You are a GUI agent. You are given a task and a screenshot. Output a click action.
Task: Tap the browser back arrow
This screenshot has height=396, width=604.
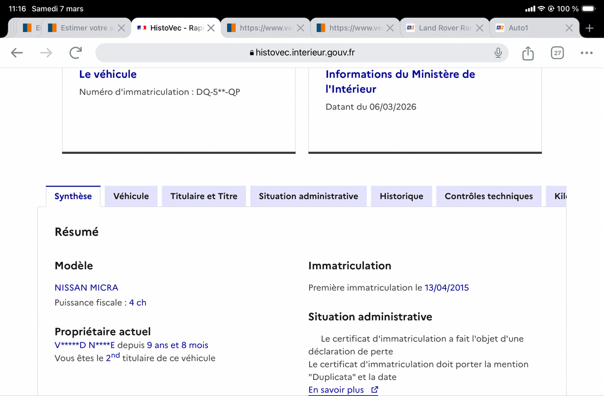(x=17, y=53)
